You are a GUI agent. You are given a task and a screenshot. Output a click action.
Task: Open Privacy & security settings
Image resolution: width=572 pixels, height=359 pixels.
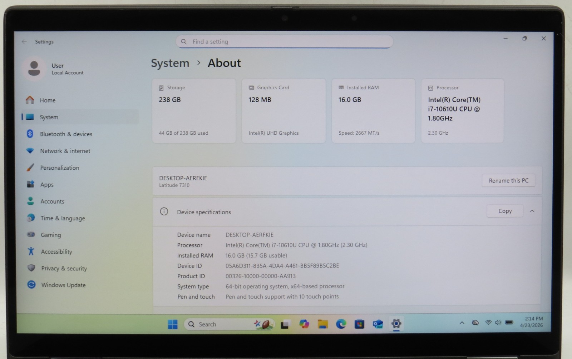(x=80, y=268)
